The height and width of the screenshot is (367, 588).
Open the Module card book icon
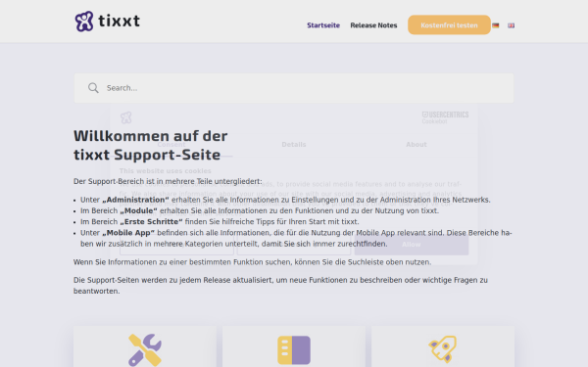(x=294, y=350)
